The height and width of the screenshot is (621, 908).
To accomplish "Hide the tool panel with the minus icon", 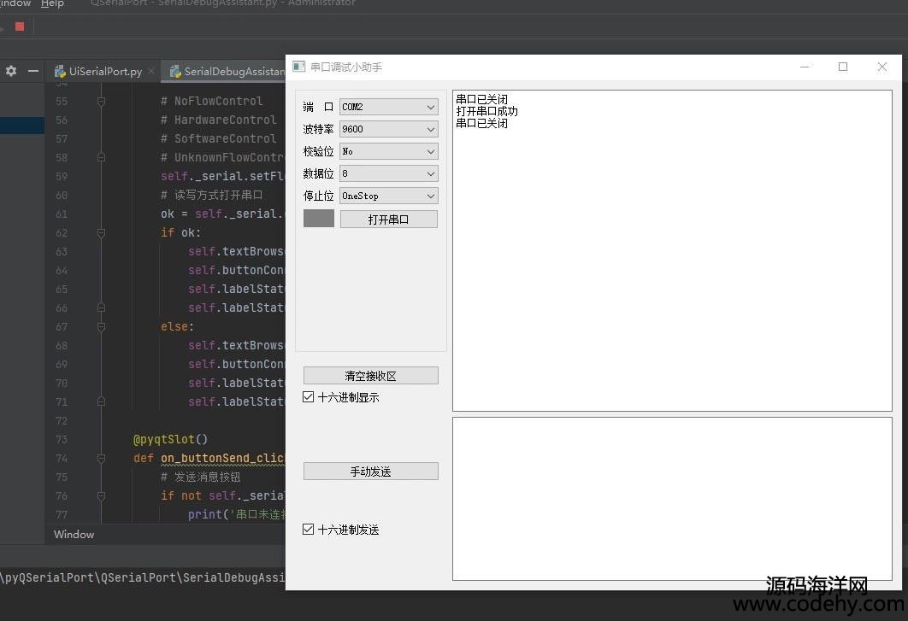I will [33, 71].
